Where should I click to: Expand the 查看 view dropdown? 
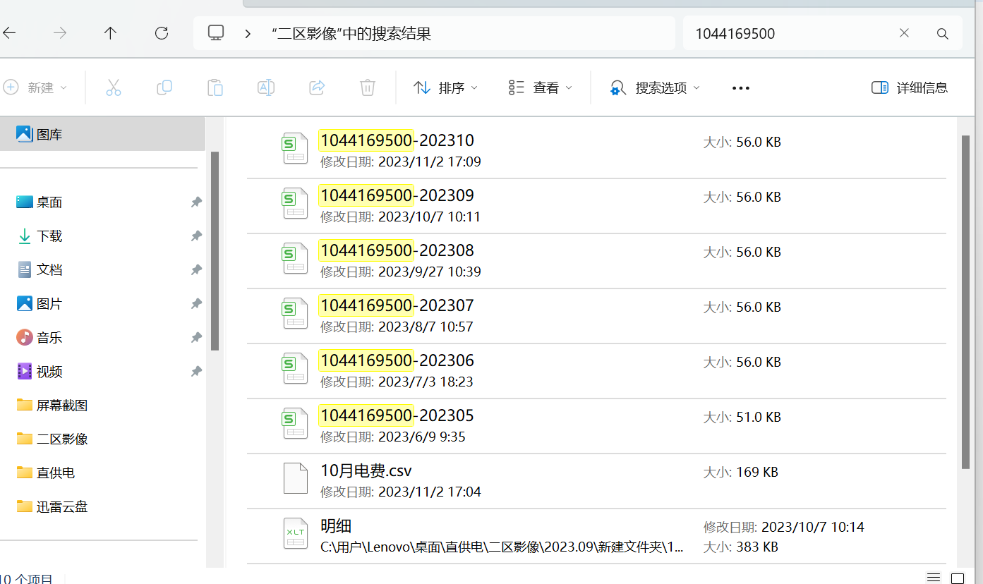pos(540,87)
